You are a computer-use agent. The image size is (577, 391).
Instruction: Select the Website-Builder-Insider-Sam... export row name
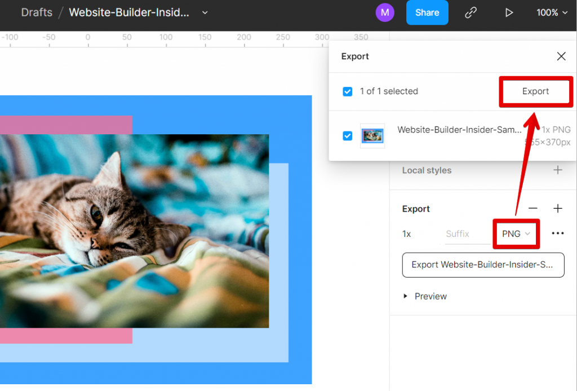point(459,130)
